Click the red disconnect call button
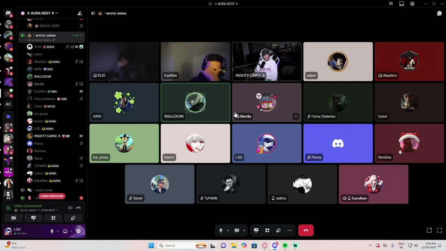 click(306, 230)
